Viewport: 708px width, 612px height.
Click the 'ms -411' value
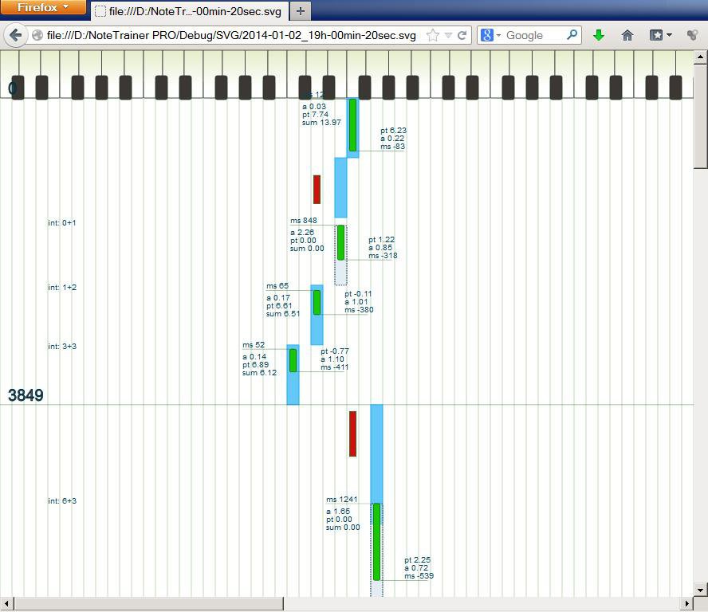(x=335, y=367)
